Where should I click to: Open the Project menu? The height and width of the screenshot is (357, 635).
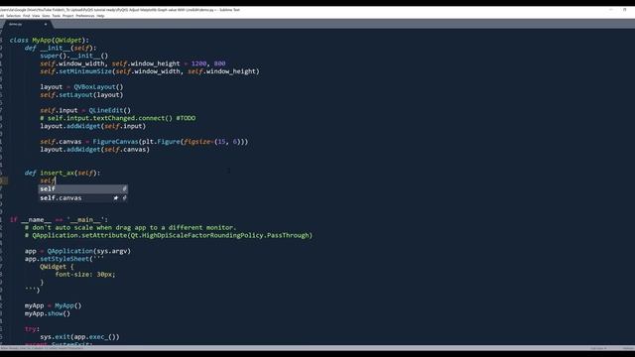[68, 16]
